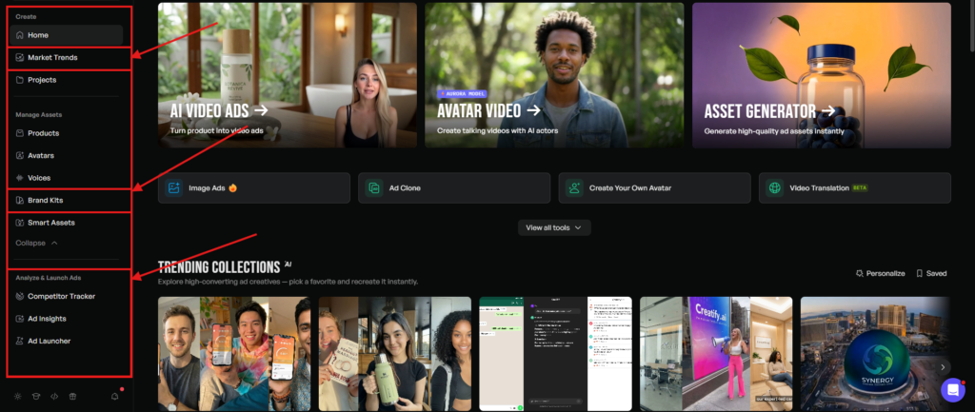Screen dimensions: 975x412
Task: Expand the View all tools dropdown
Action: pos(554,227)
